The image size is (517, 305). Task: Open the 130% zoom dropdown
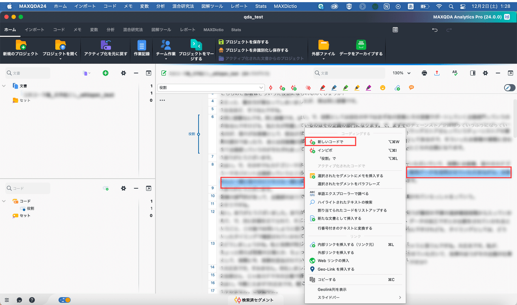coord(402,73)
